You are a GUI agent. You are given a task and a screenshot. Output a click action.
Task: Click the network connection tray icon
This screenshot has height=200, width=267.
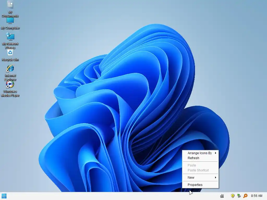(239, 196)
